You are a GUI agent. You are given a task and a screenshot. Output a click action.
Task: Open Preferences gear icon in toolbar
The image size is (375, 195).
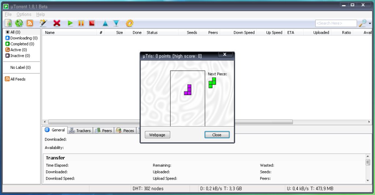[129, 23]
